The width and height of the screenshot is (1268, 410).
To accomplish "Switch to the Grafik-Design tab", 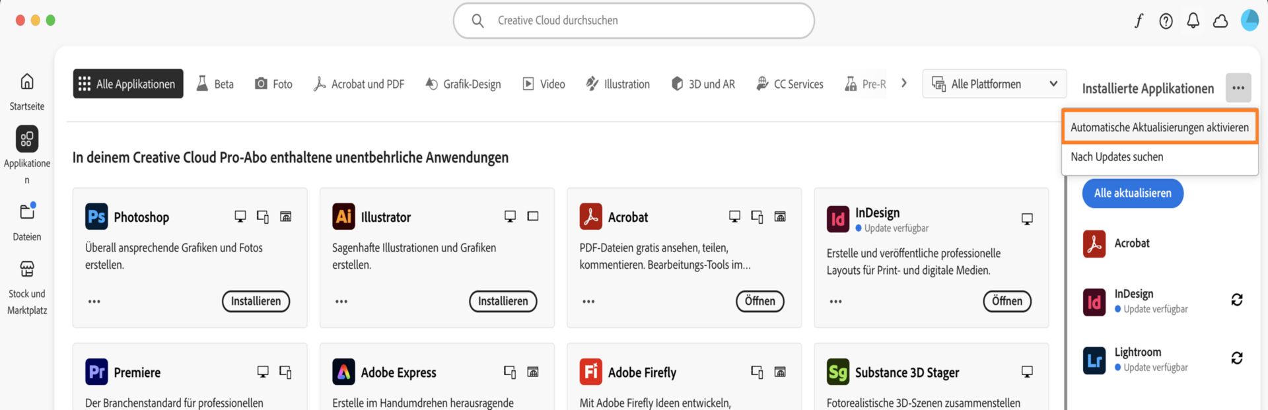I will (x=463, y=84).
